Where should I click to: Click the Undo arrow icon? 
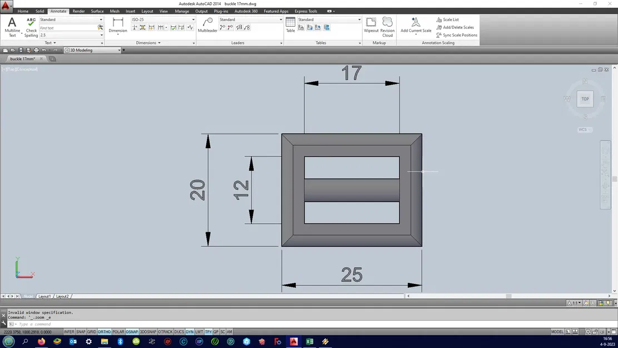44,50
